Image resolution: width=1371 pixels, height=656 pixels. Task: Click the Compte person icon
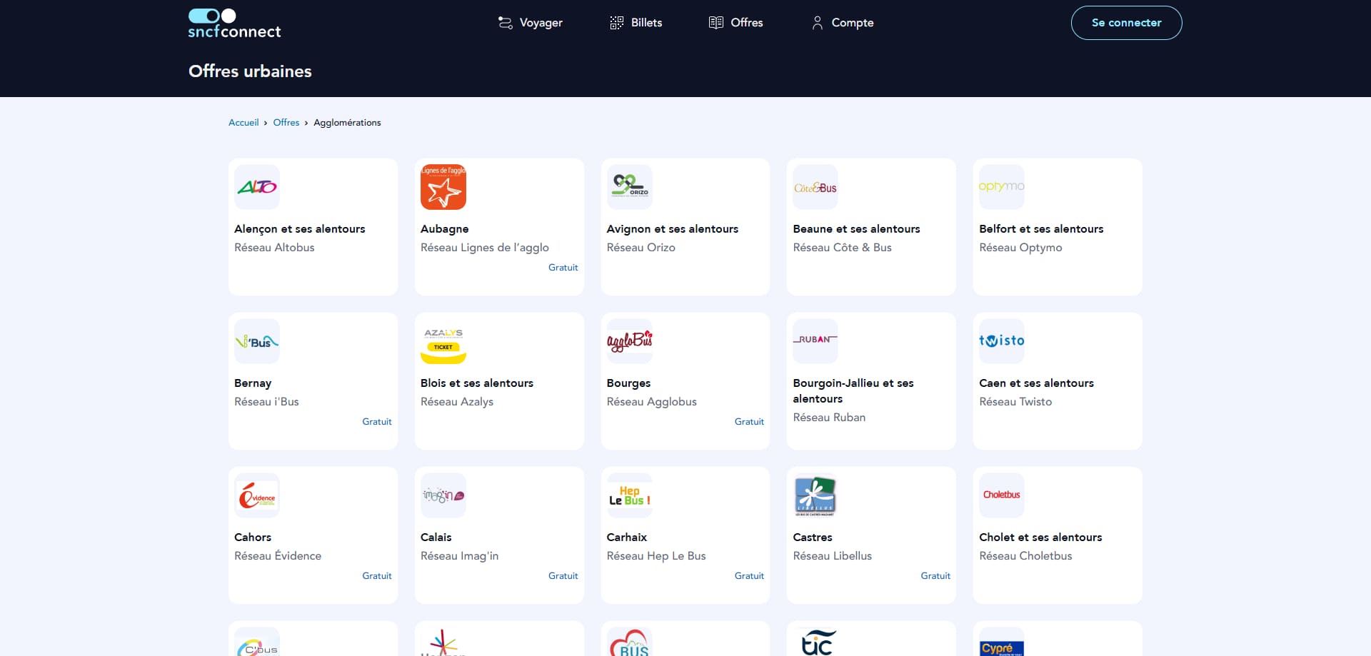pyautogui.click(x=818, y=23)
